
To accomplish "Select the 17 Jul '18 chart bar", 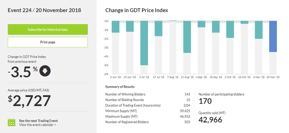I will tap(158, 28).
